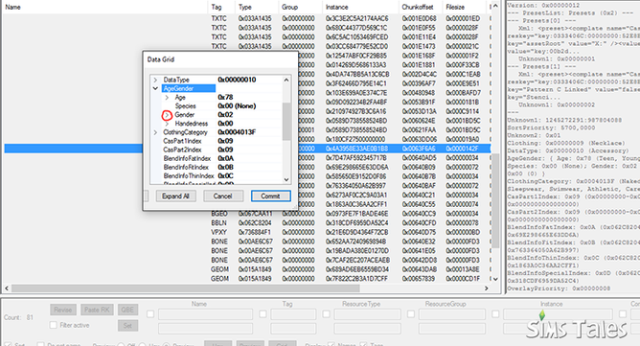Collapse the AgeGender node
This screenshot has width=640, height=346.
click(x=155, y=88)
